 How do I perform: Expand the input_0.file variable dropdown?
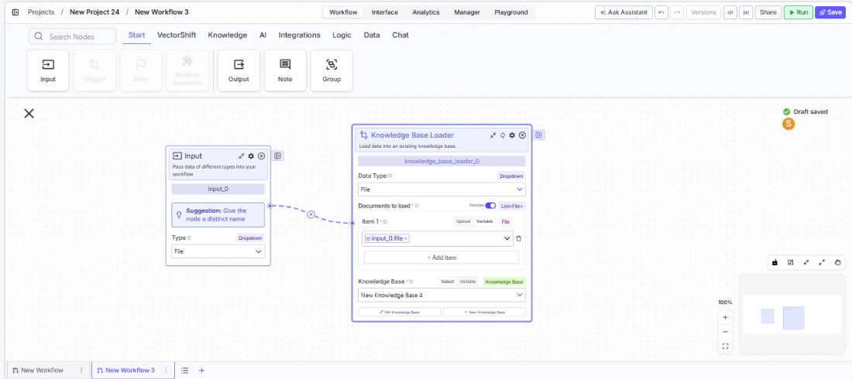click(507, 238)
